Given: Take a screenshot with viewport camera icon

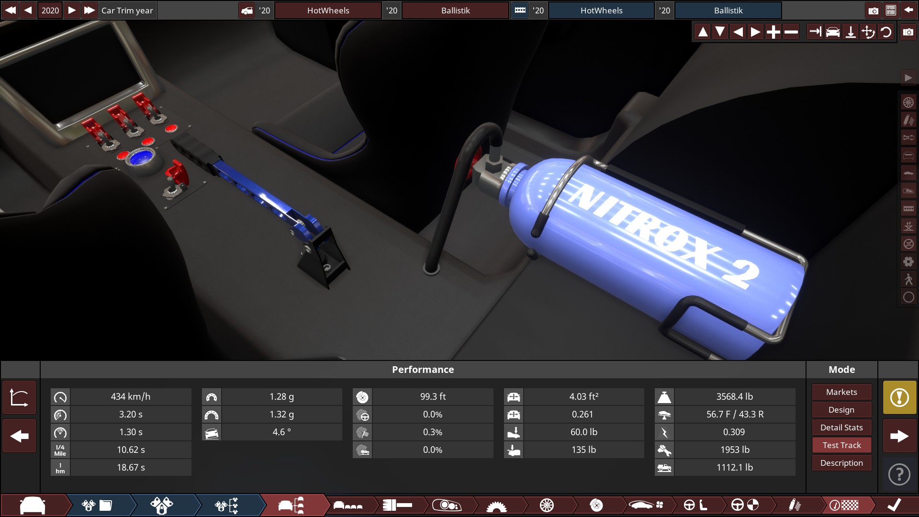Looking at the screenshot, I should tap(908, 32).
